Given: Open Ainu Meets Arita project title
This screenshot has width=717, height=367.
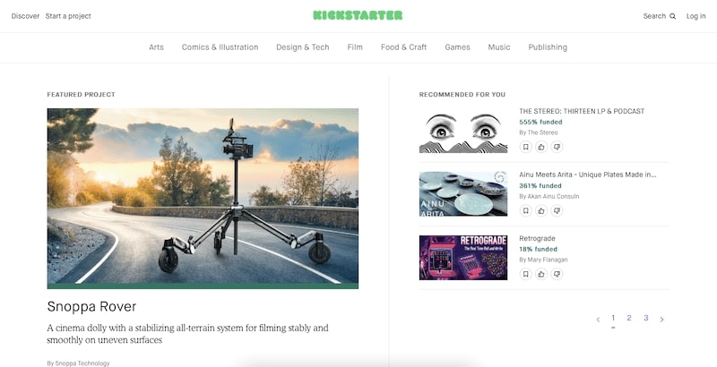Looking at the screenshot, I should click(588, 175).
